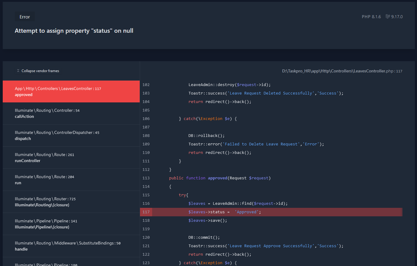417x266 pixels.
Task: Open file path LeavesController.php:117 link
Action: [342, 71]
